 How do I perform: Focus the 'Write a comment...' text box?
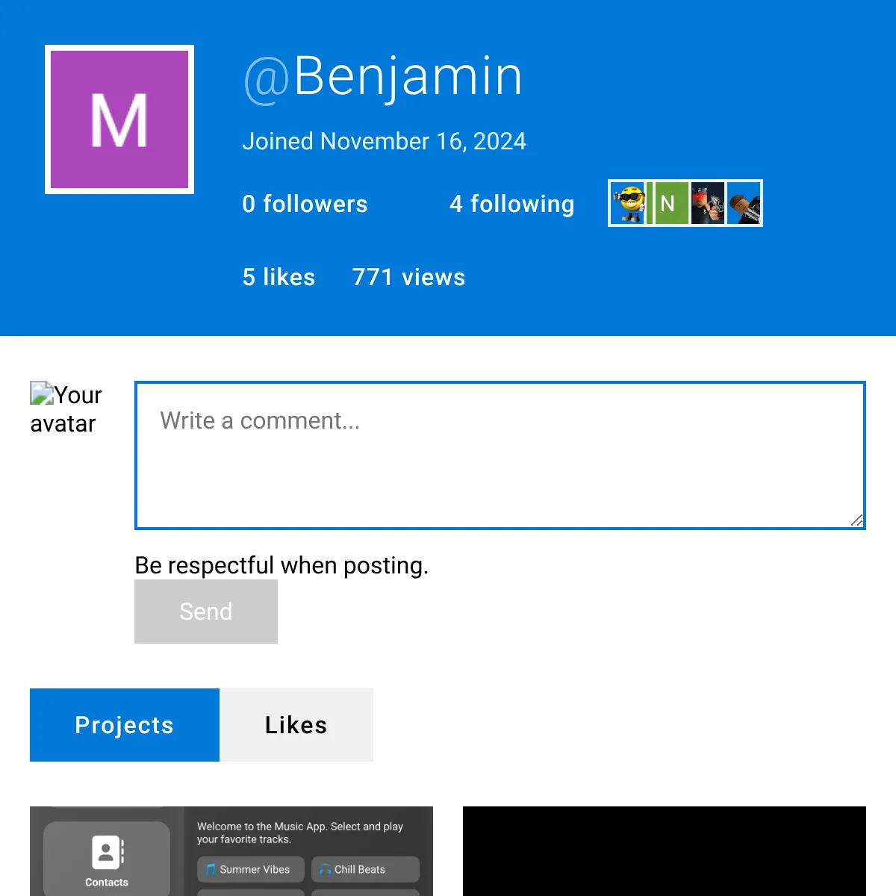tap(500, 455)
